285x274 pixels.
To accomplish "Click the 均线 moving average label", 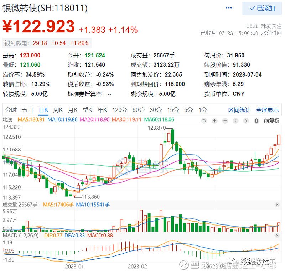I will point(7,120).
